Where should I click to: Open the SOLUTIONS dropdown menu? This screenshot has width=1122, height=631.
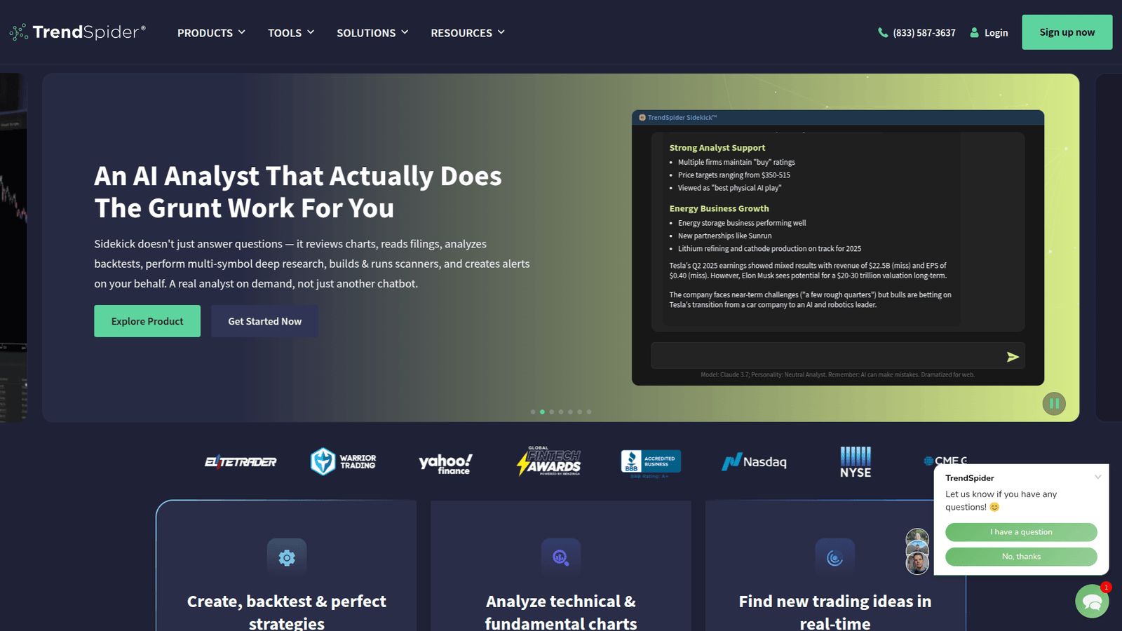(372, 33)
